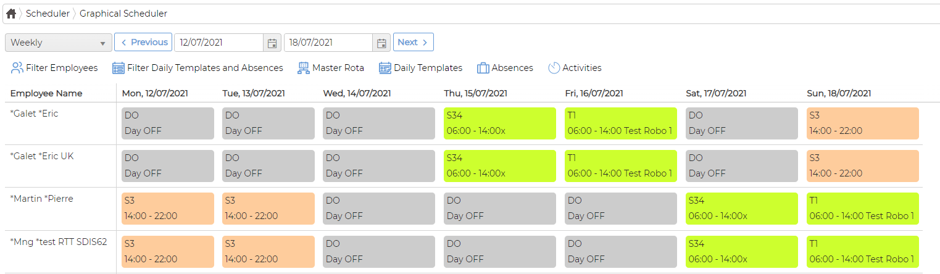
Task: Go to the Next week
Action: click(413, 43)
